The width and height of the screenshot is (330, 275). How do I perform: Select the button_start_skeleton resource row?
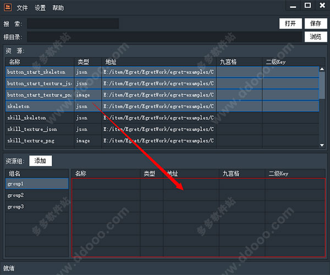[x=162, y=72]
